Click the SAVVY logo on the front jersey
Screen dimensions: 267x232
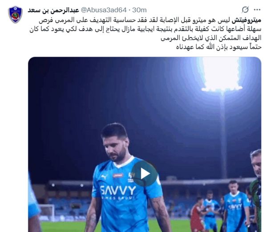118,190
